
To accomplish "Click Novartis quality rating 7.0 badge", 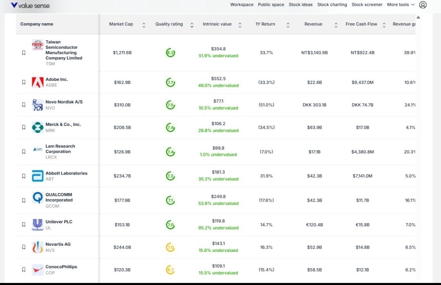I will [x=170, y=247].
